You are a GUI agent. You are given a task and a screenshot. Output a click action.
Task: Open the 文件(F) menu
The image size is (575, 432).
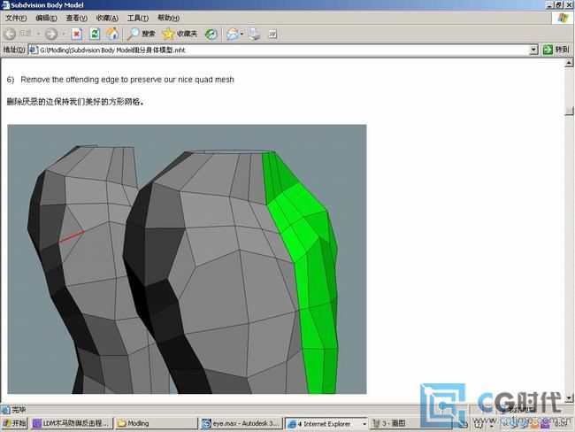(x=16, y=18)
